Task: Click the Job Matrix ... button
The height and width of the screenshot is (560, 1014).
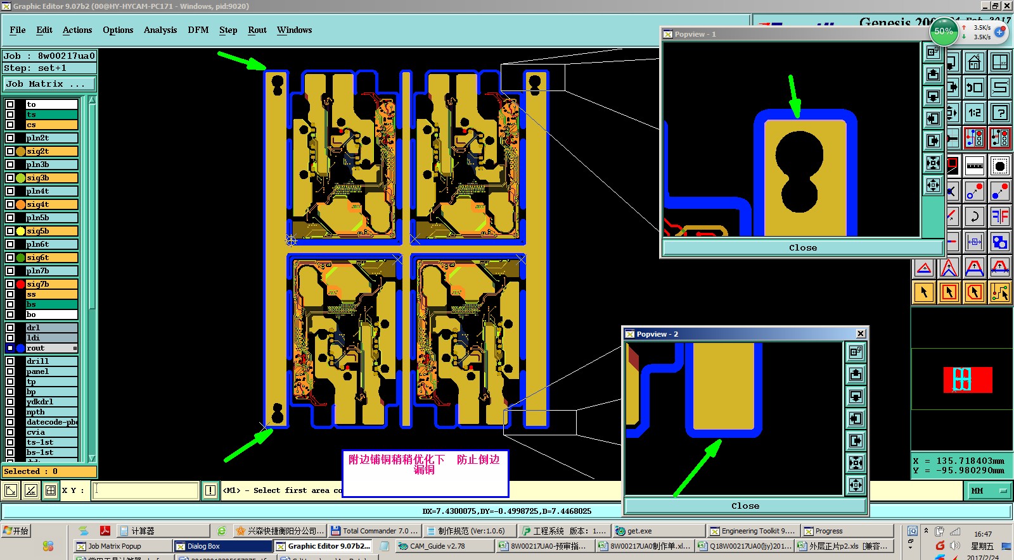Action: click(49, 84)
